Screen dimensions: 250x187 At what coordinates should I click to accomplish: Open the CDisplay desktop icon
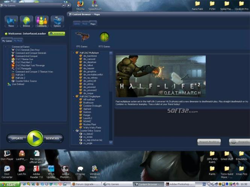tap(80, 170)
